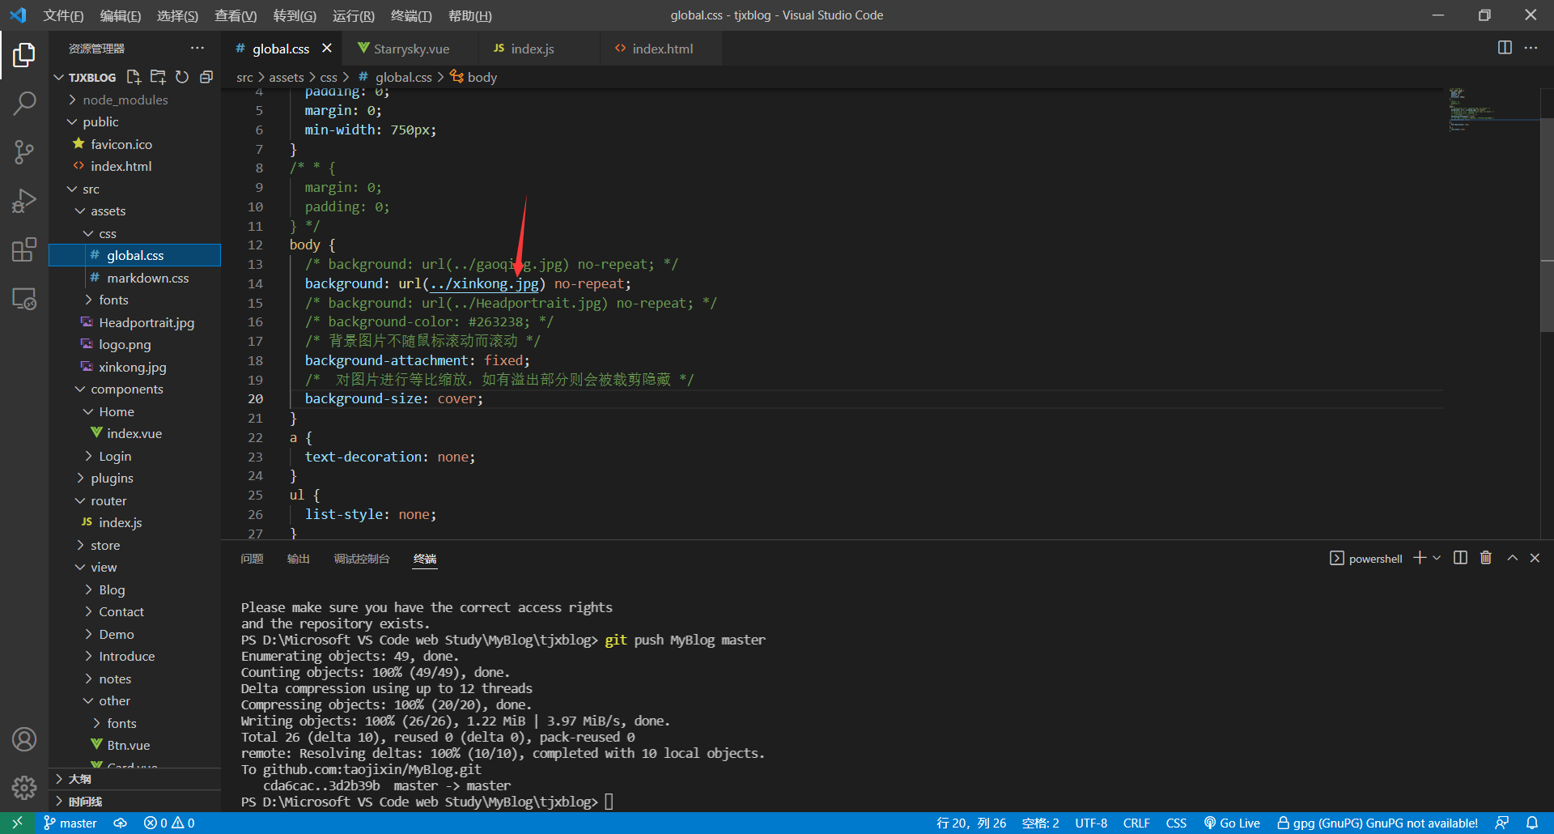Go to line via 行 20, 列 26
1554x834 pixels.
click(971, 823)
